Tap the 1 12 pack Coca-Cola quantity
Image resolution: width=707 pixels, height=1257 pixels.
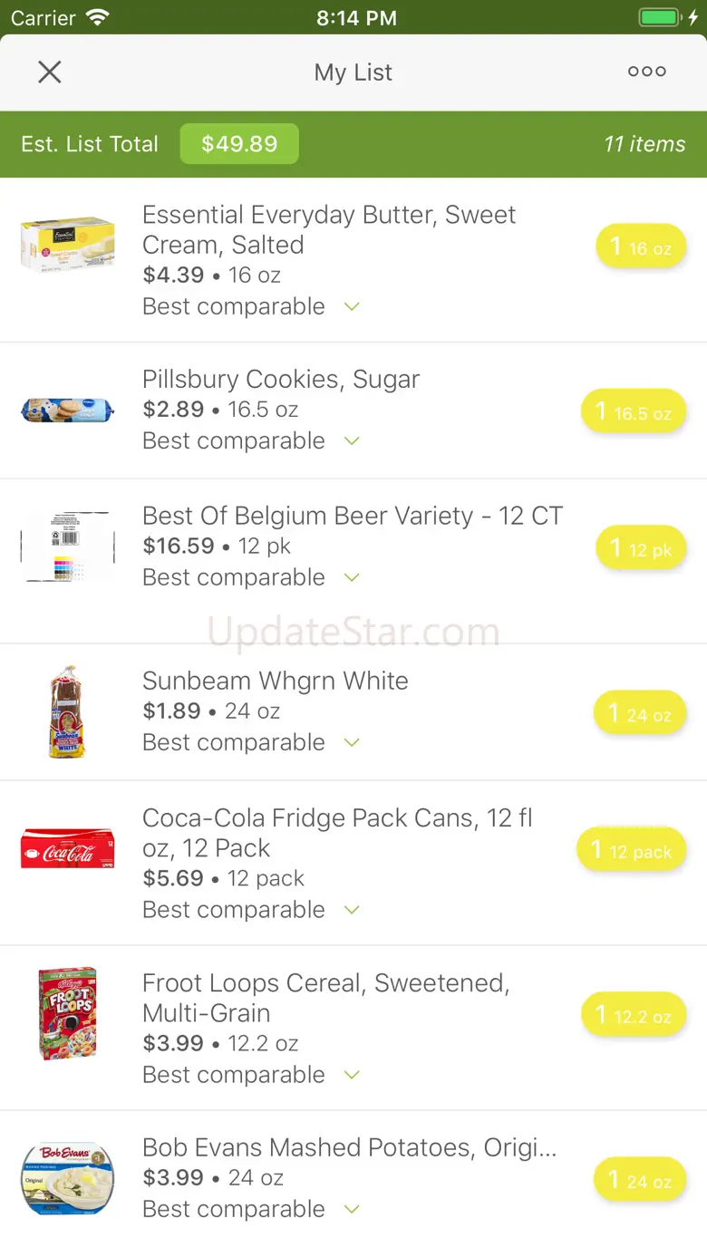(632, 850)
